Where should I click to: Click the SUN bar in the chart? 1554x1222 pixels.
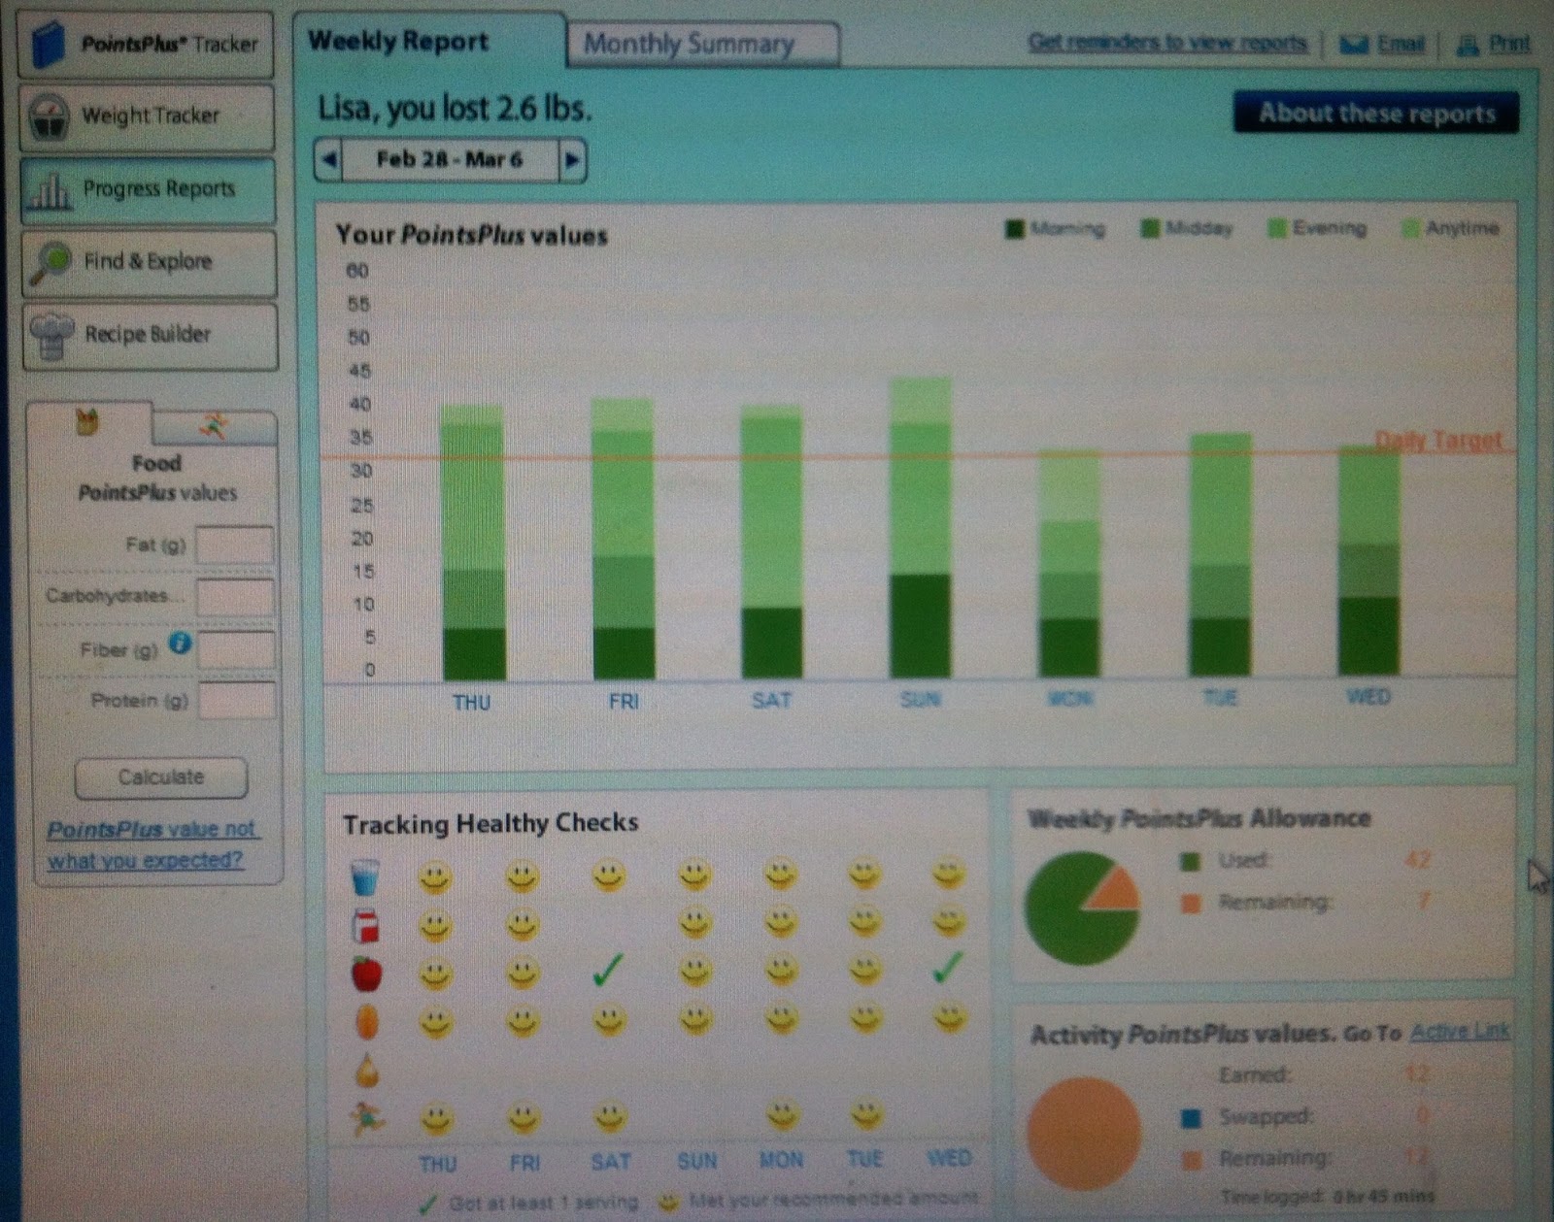[921, 528]
